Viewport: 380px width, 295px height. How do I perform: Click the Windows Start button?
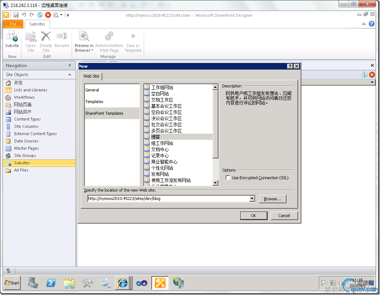click(12, 283)
